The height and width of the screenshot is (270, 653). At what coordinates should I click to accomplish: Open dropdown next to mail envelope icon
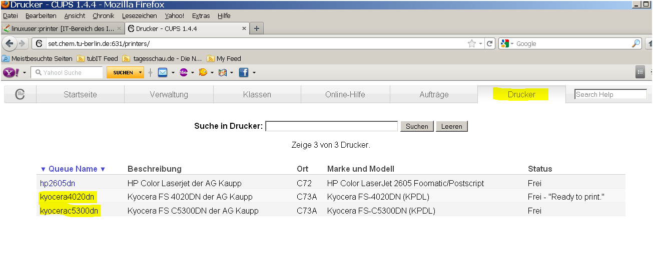coord(173,73)
